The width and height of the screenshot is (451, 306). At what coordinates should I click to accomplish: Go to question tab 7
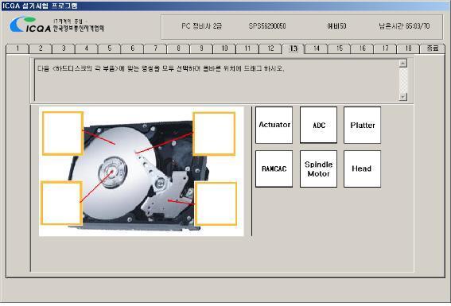pyautogui.click(x=156, y=48)
